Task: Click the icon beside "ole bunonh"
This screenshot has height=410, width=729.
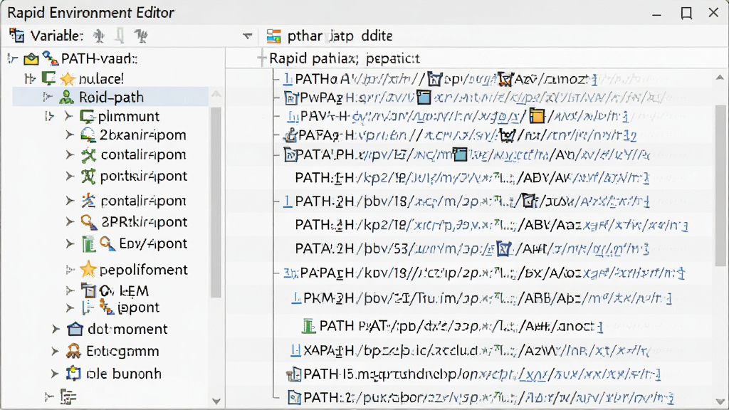Action: click(73, 373)
